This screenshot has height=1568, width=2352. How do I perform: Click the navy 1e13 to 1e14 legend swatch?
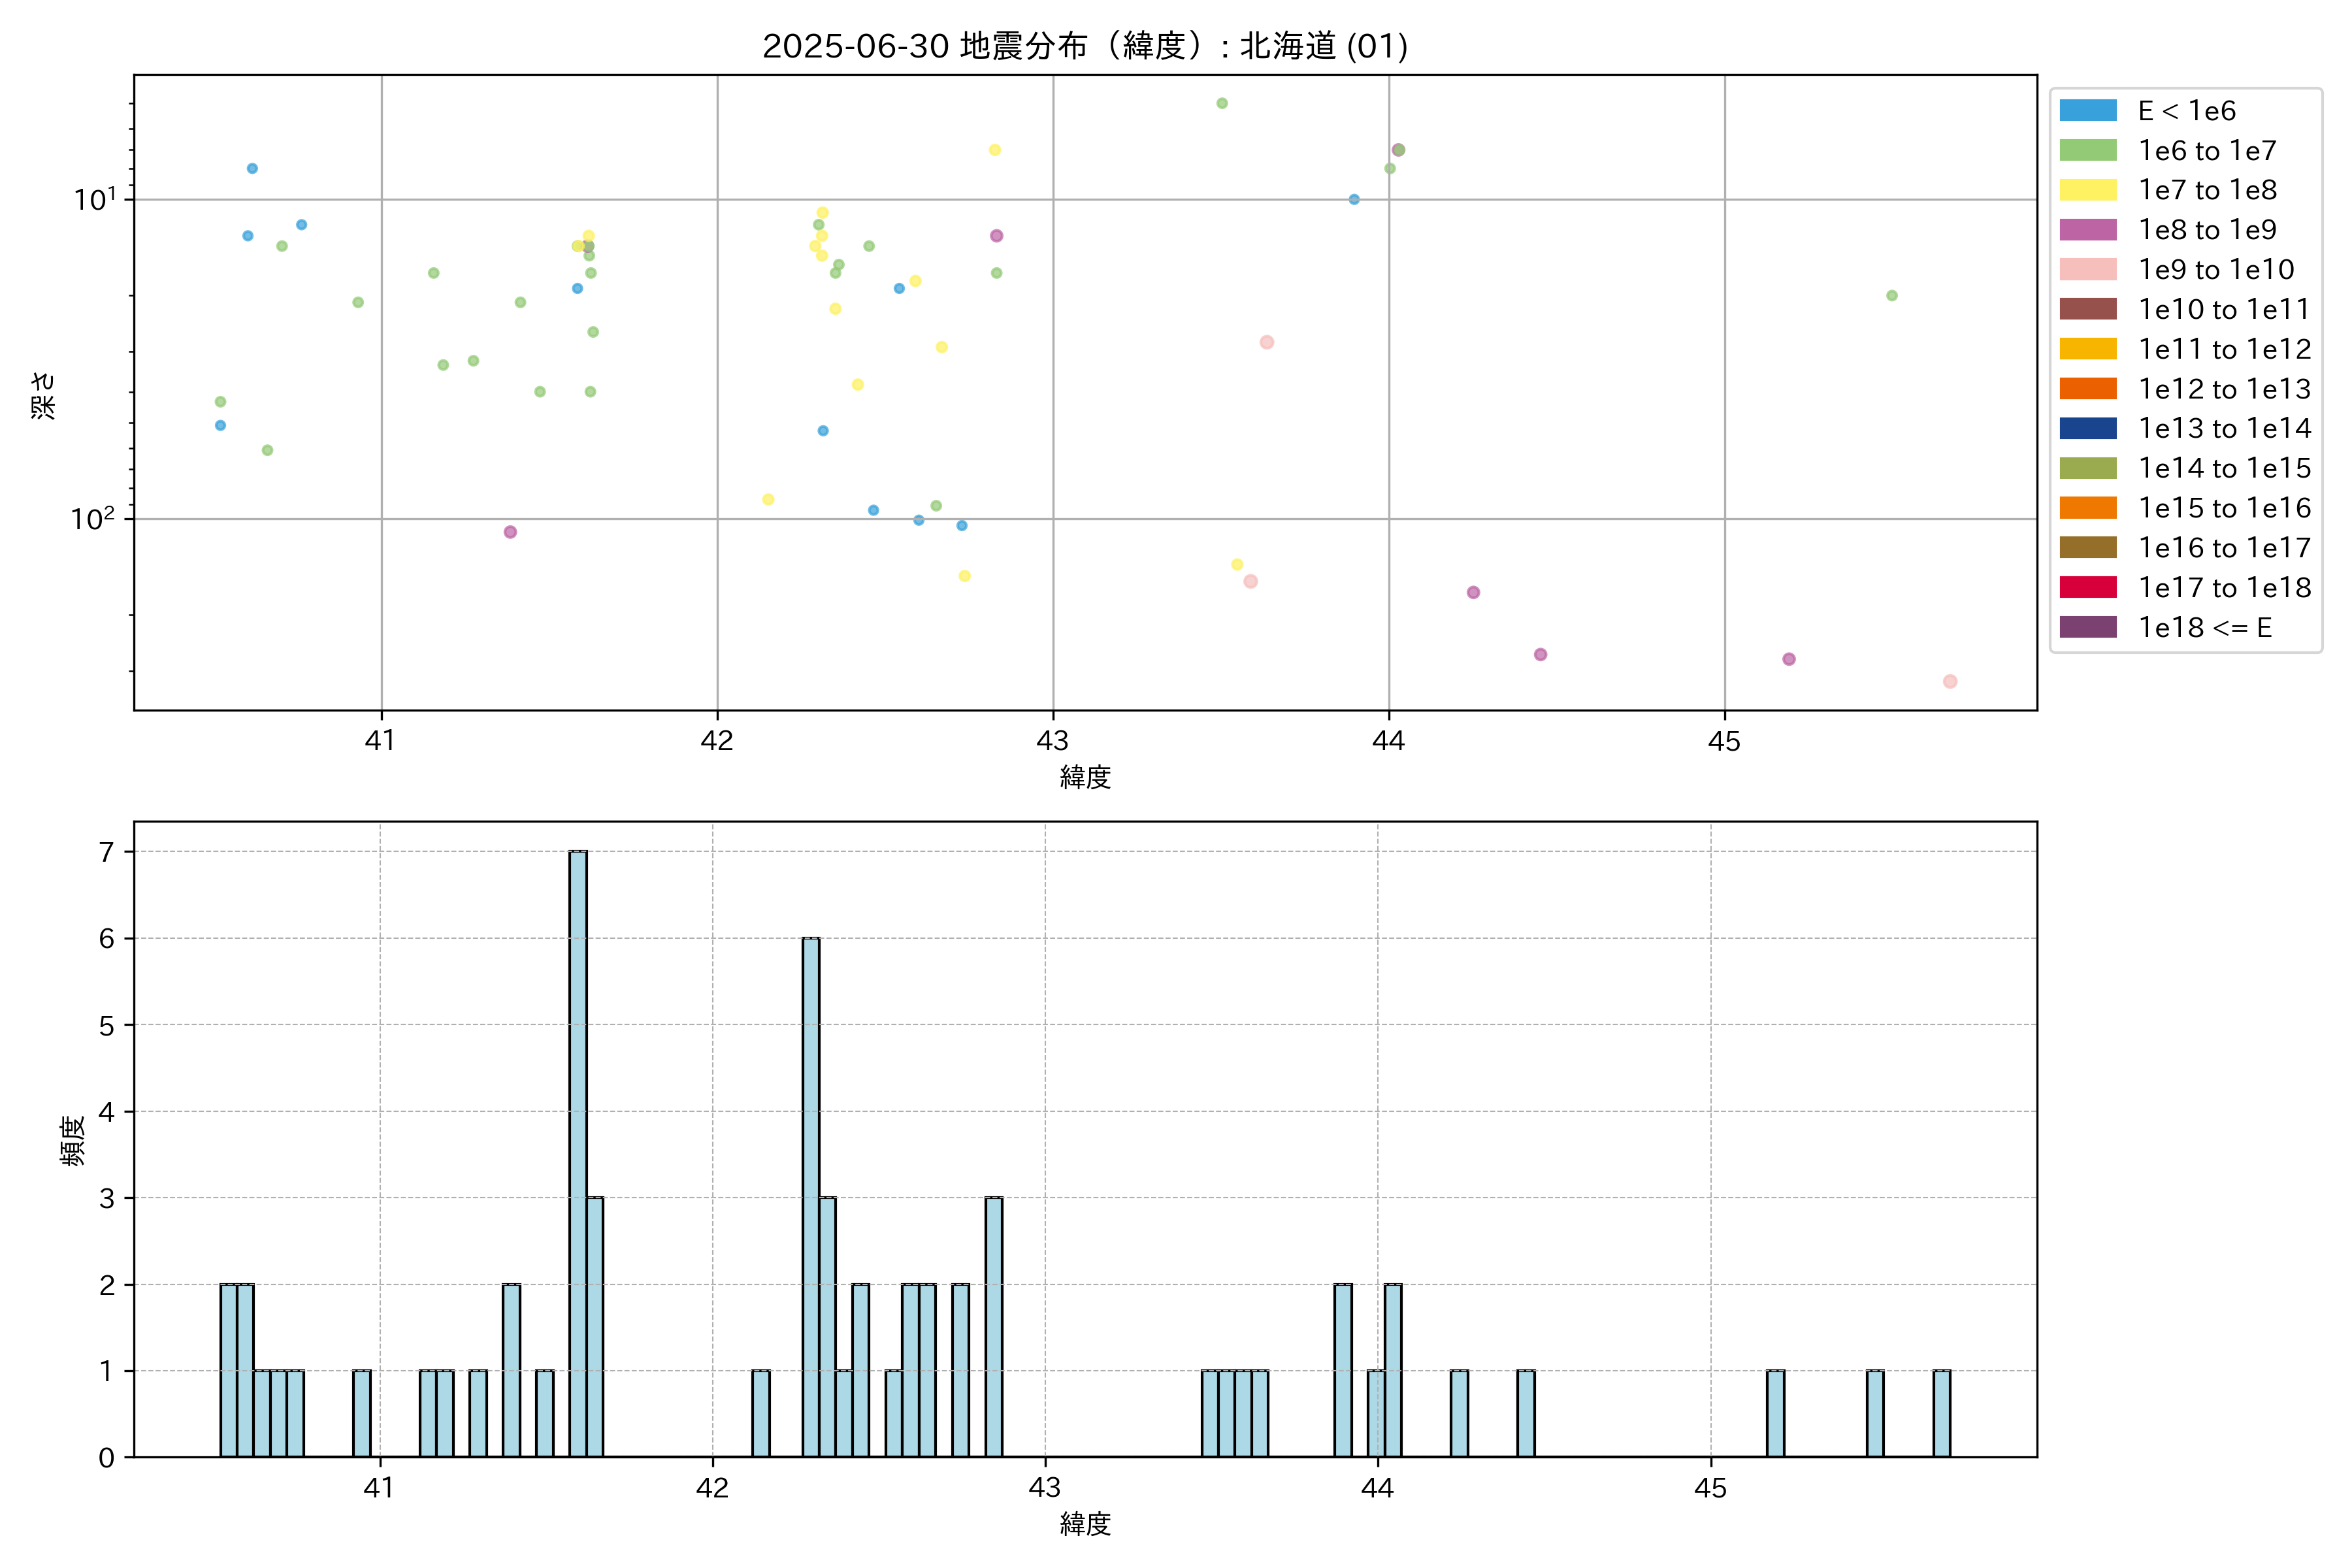pyautogui.click(x=2087, y=428)
